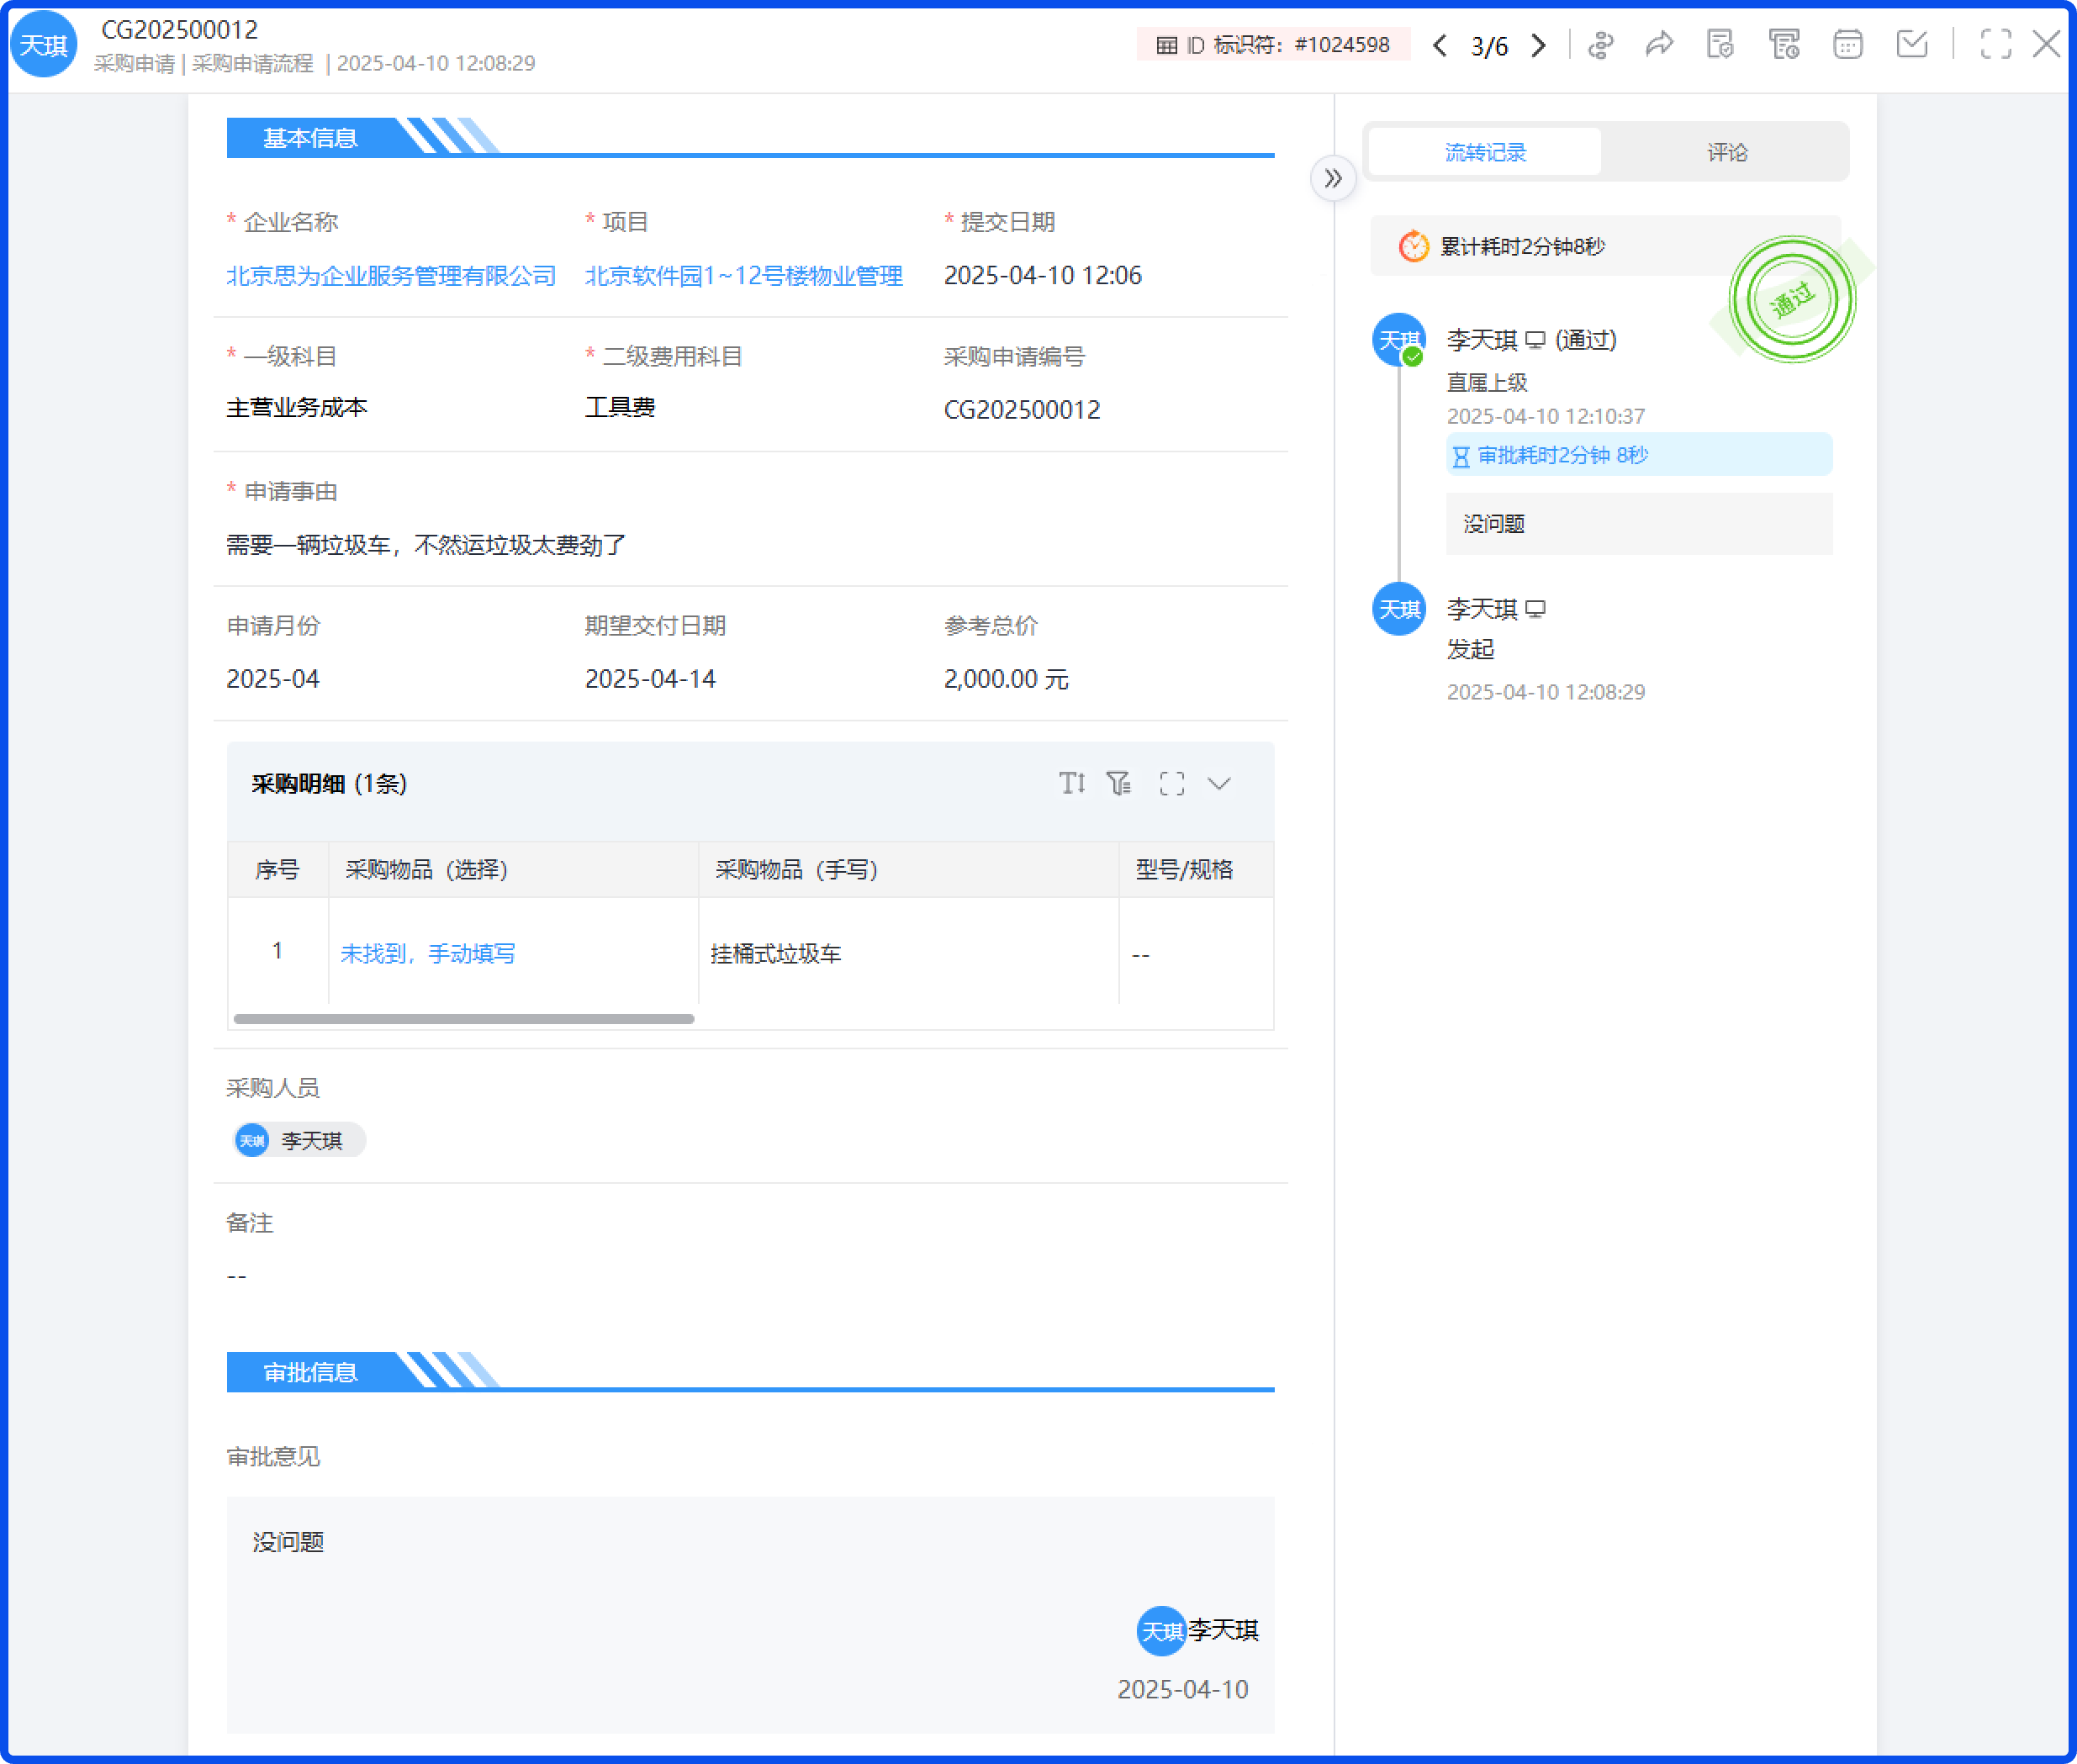Toggle text size icon in 采购明细 panel

1072,784
